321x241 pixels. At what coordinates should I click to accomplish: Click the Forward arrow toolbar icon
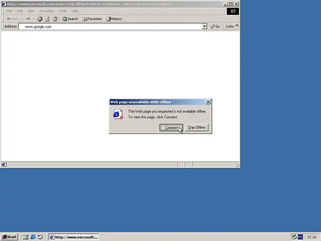(28, 19)
